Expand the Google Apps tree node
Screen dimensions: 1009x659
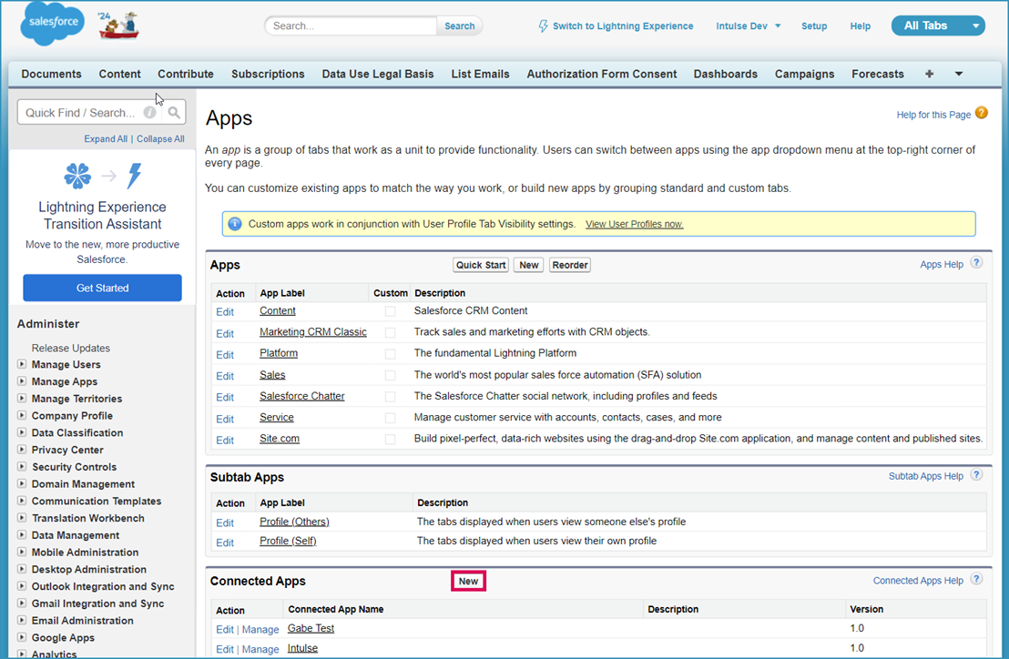coord(22,637)
